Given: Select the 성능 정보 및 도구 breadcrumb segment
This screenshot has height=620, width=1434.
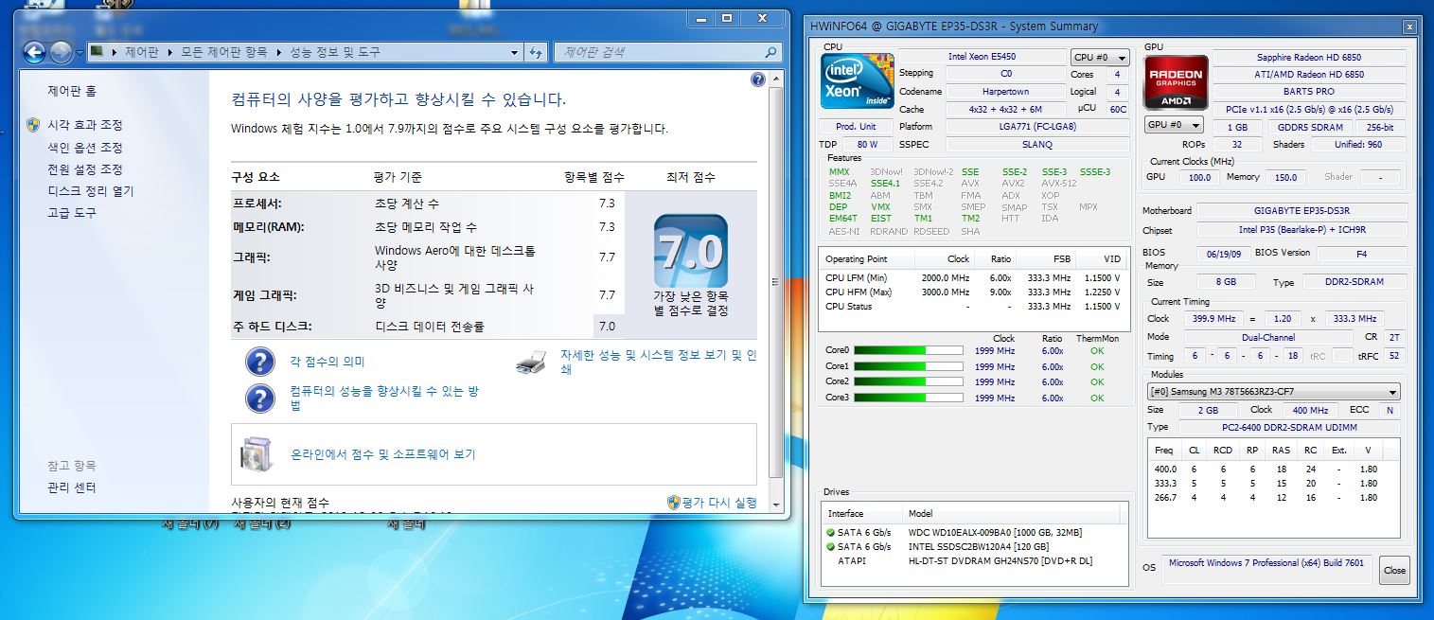Looking at the screenshot, I should pos(335,52).
